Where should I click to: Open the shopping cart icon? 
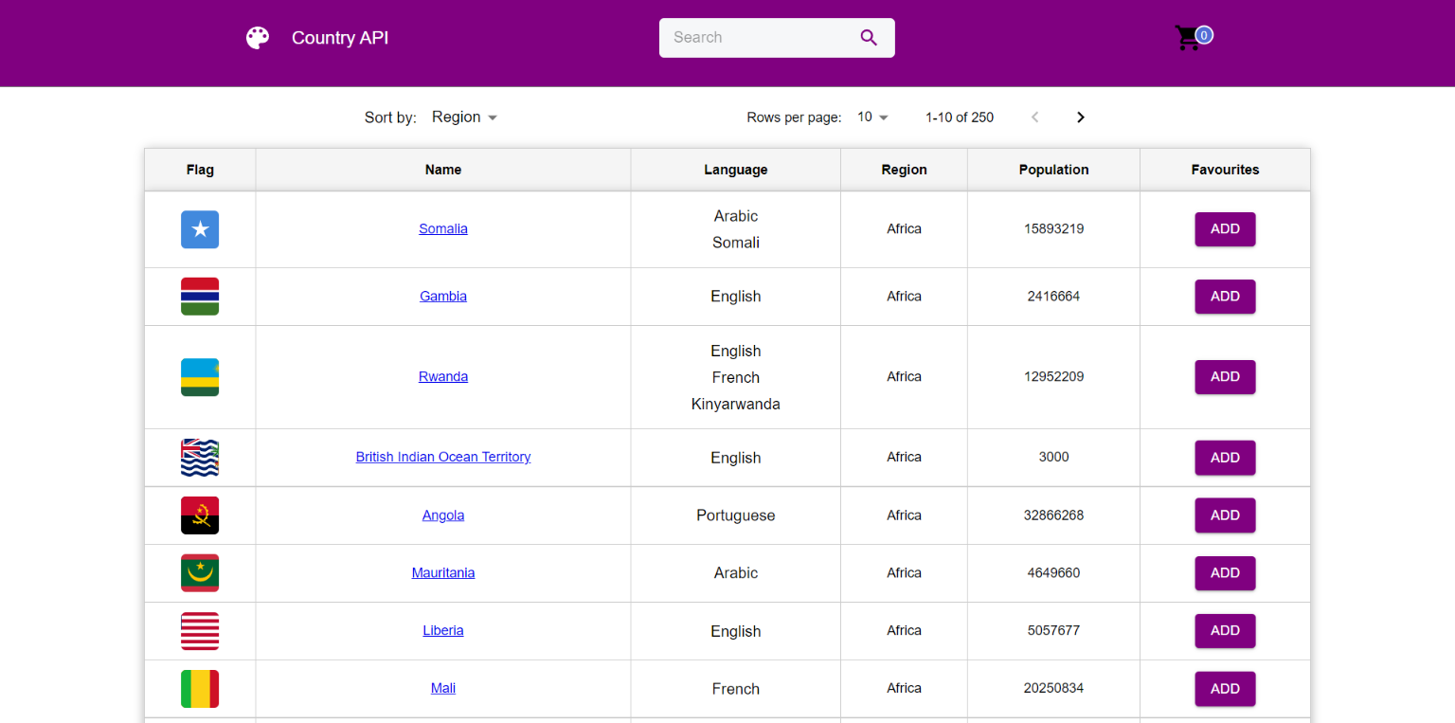pyautogui.click(x=1187, y=39)
